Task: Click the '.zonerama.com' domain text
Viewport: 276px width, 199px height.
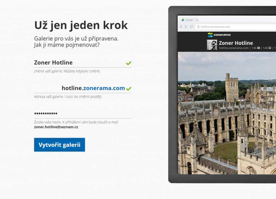Action: [x=103, y=88]
